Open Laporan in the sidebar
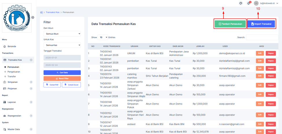 pos(12,102)
